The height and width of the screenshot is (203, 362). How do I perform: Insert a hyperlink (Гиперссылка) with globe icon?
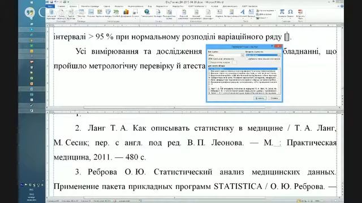(147, 14)
